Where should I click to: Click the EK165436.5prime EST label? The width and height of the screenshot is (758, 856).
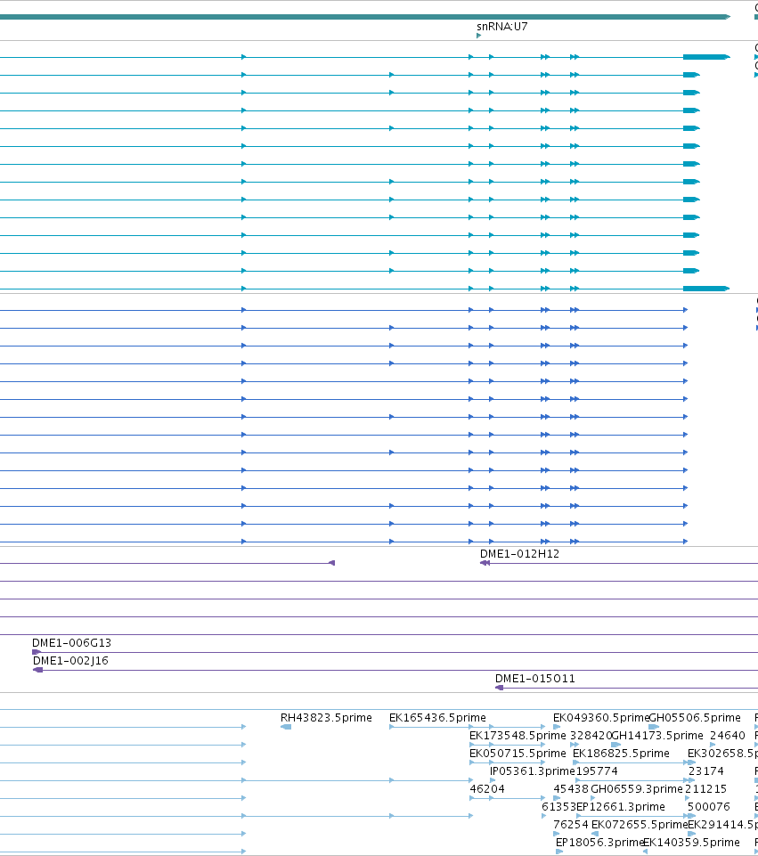tap(437, 717)
